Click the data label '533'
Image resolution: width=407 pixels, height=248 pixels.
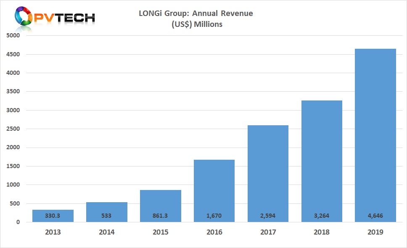click(106, 216)
